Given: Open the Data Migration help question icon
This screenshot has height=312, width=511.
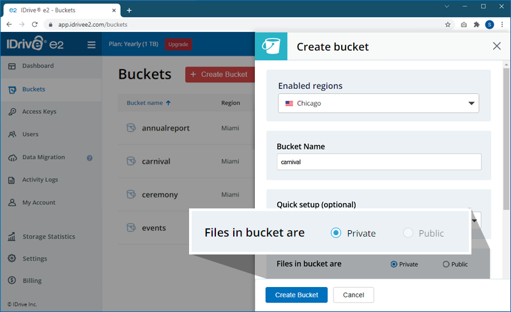Looking at the screenshot, I should (x=89, y=158).
